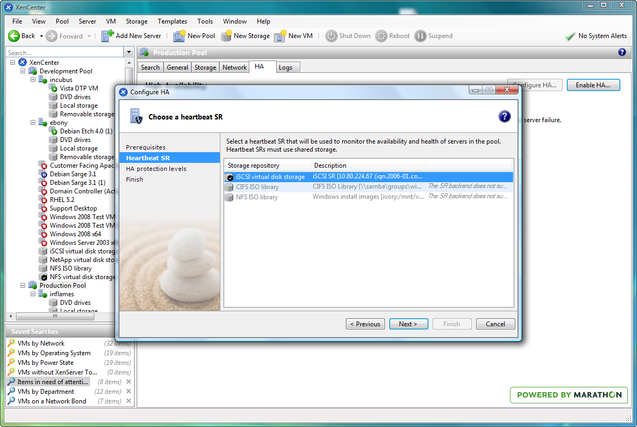Open the Pool menu
This screenshot has width=637, height=427.
(x=62, y=21)
